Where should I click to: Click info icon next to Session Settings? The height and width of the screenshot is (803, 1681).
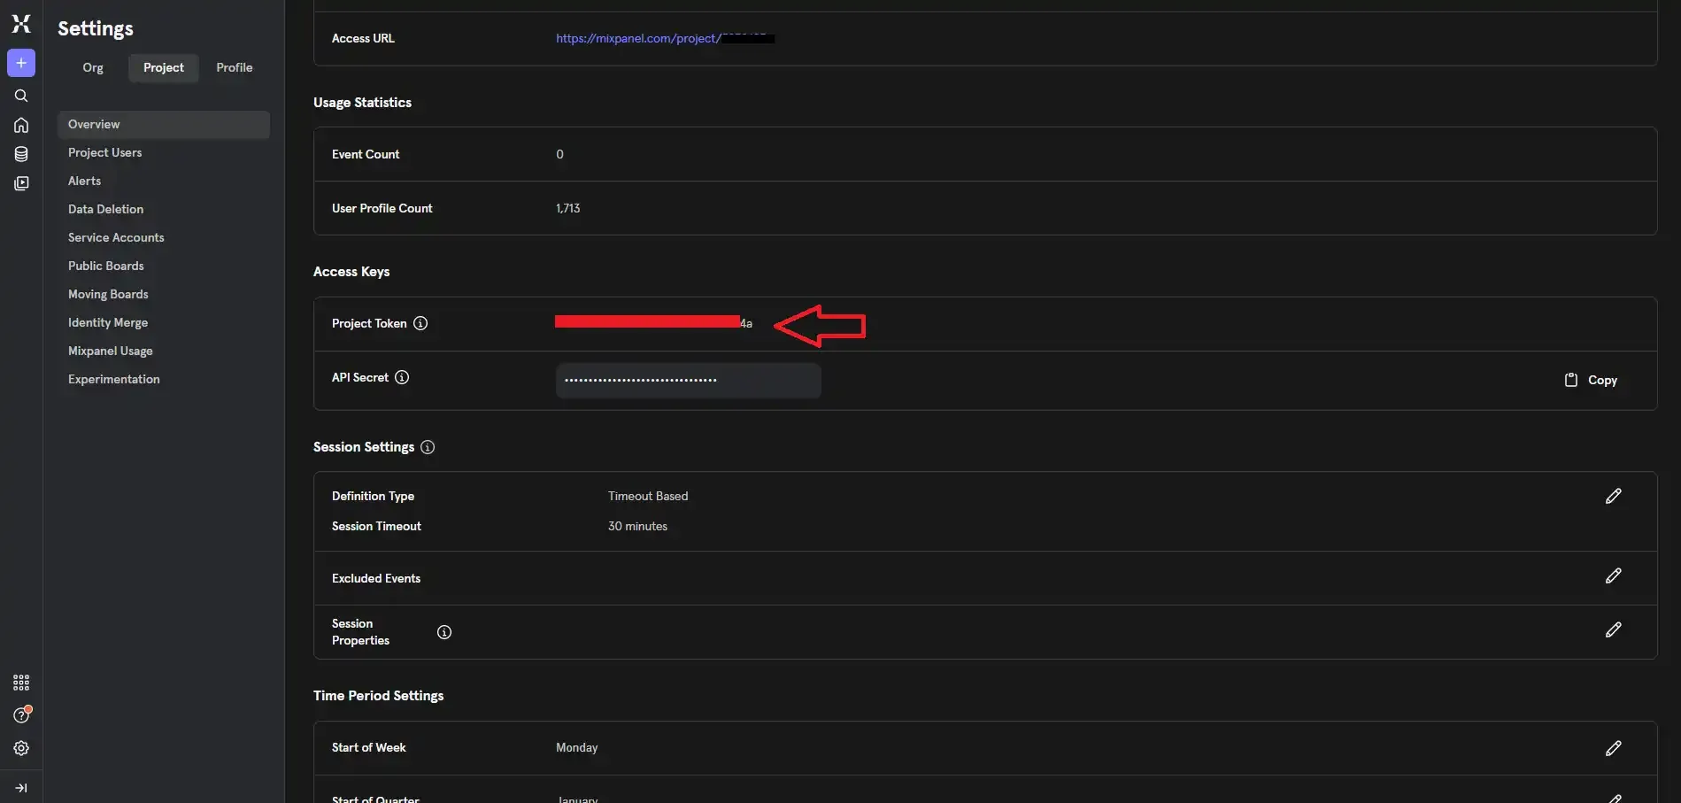pyautogui.click(x=428, y=447)
